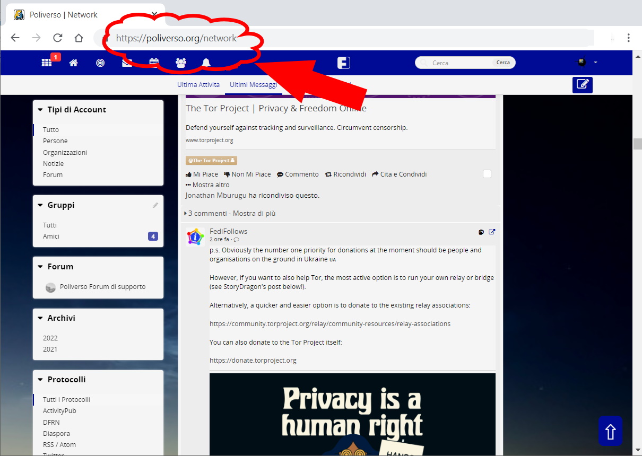Image resolution: width=642 pixels, height=456 pixels.
Task: Click the browser back arrow
Action: (15, 38)
